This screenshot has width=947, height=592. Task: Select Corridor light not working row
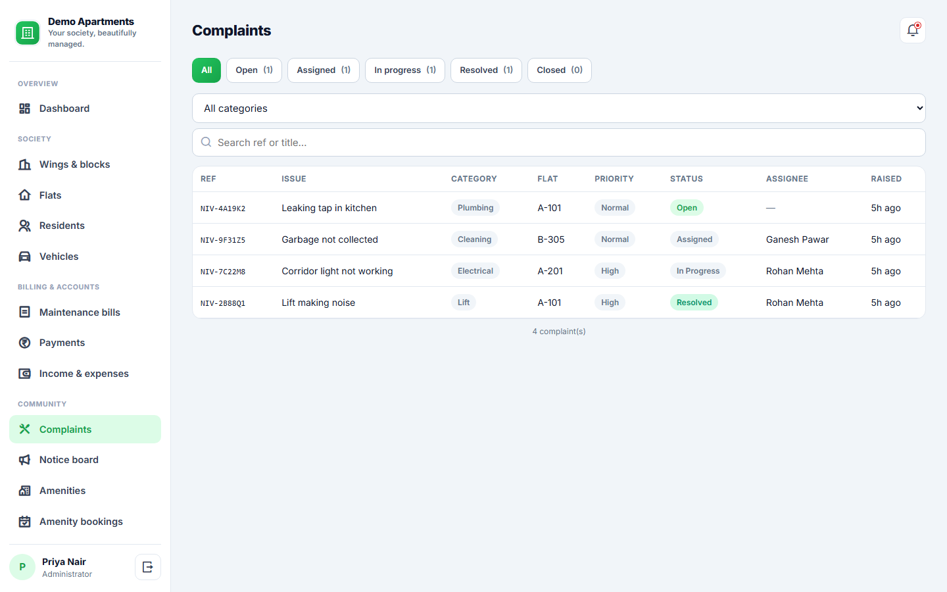pos(559,271)
